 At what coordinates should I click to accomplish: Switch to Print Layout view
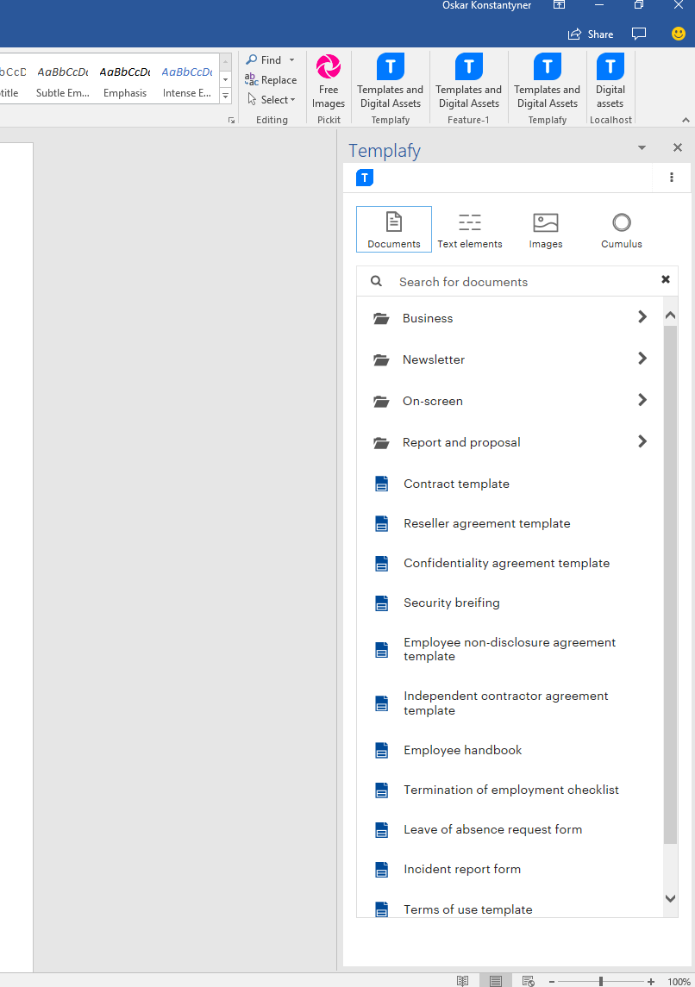(x=496, y=981)
